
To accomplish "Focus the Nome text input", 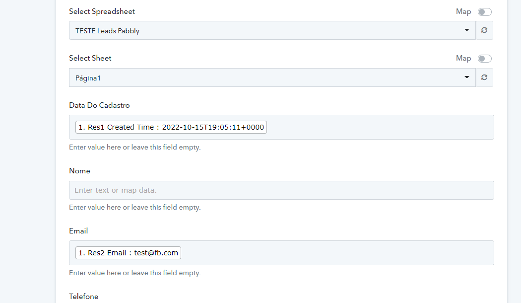I will [x=281, y=190].
